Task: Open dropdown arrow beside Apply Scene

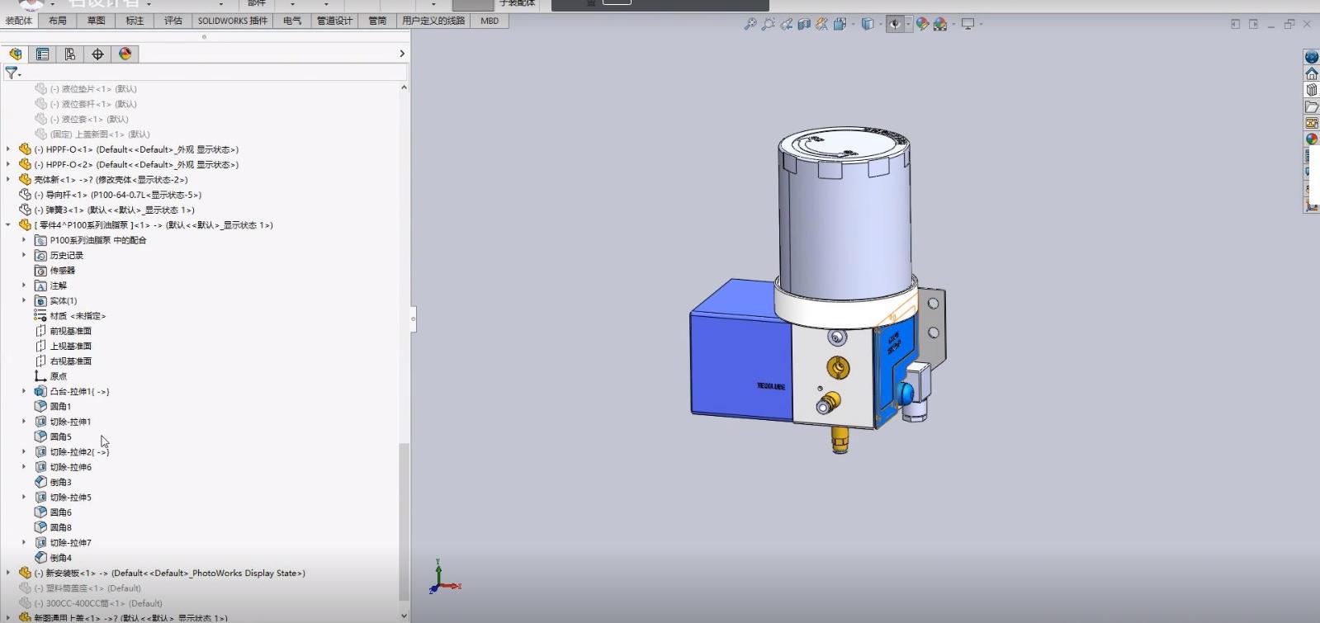Action: 953,24
